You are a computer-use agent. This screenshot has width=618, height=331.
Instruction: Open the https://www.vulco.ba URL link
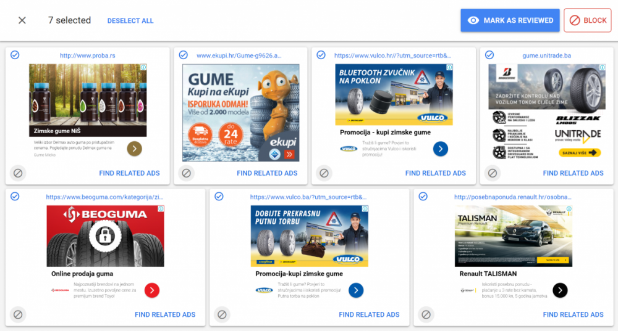[x=308, y=197]
